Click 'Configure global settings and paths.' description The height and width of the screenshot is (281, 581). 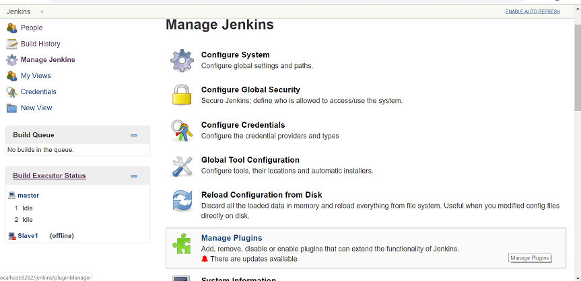(x=257, y=66)
